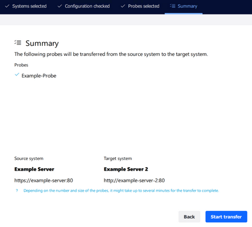Click target URL http://example-server-2:80
The height and width of the screenshot is (227, 252).
pos(134,181)
